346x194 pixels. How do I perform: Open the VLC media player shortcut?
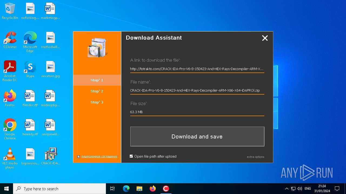10,159
